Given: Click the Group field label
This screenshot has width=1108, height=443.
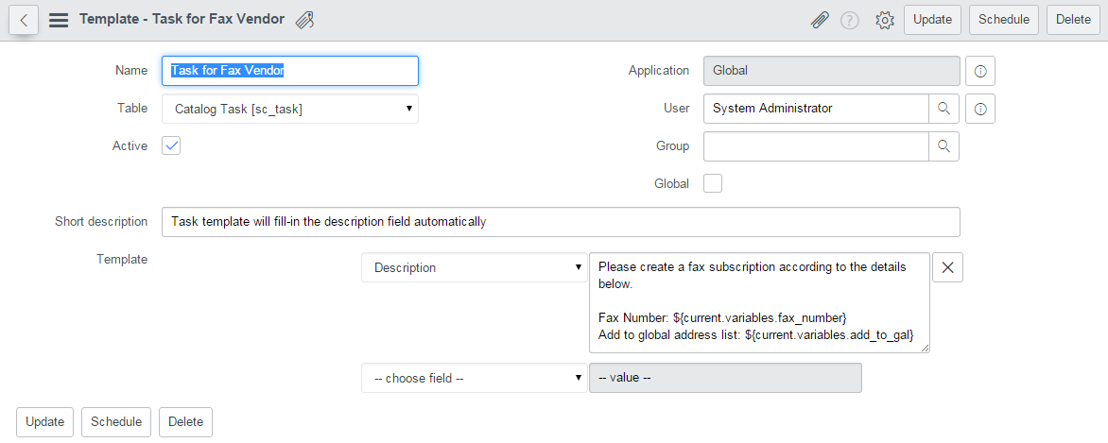Looking at the screenshot, I should tap(673, 146).
